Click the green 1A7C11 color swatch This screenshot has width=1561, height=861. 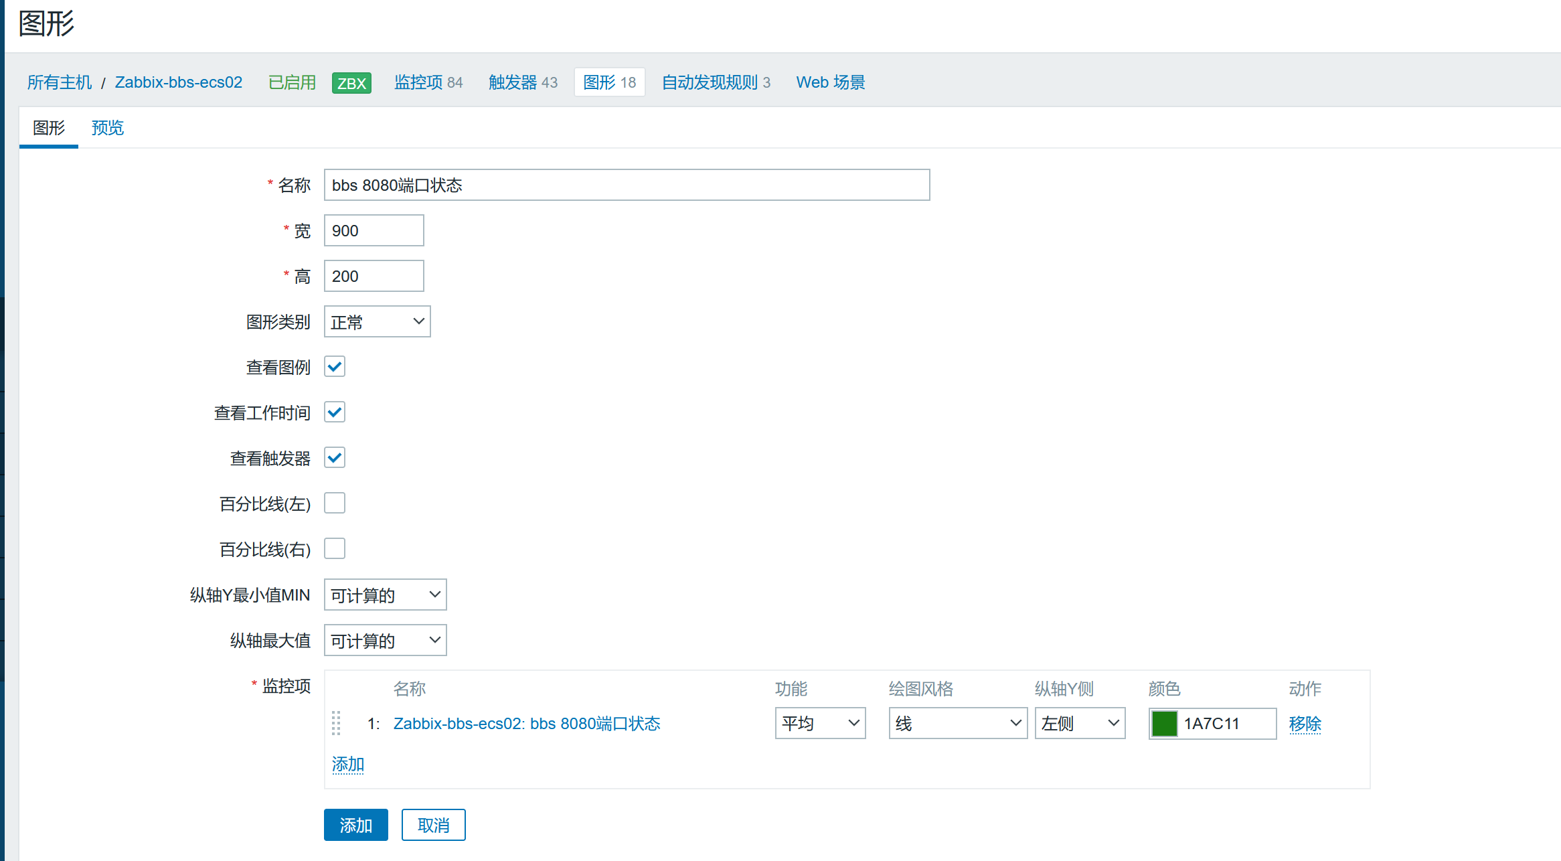(1164, 724)
